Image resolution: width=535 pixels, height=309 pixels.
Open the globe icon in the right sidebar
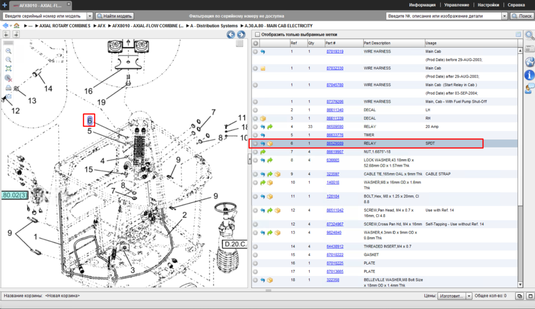coord(530,62)
